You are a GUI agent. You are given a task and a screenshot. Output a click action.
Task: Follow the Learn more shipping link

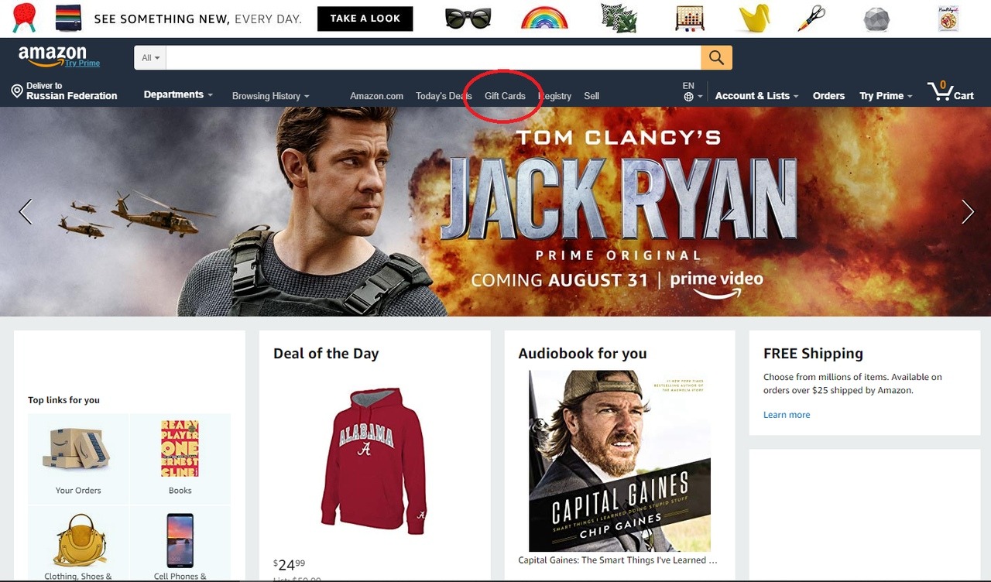(x=787, y=415)
